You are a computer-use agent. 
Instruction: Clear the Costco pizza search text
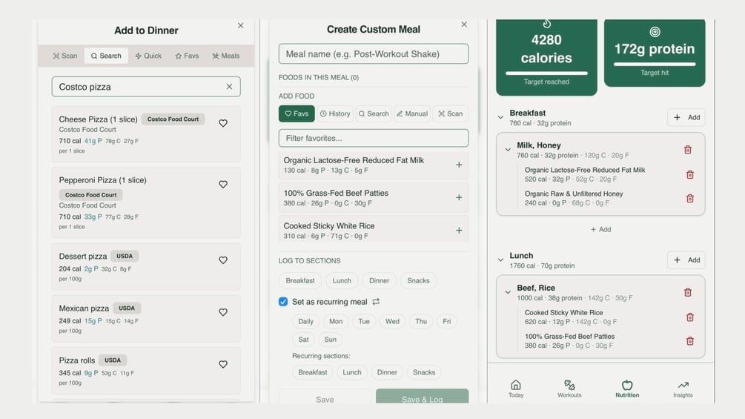[x=230, y=87]
